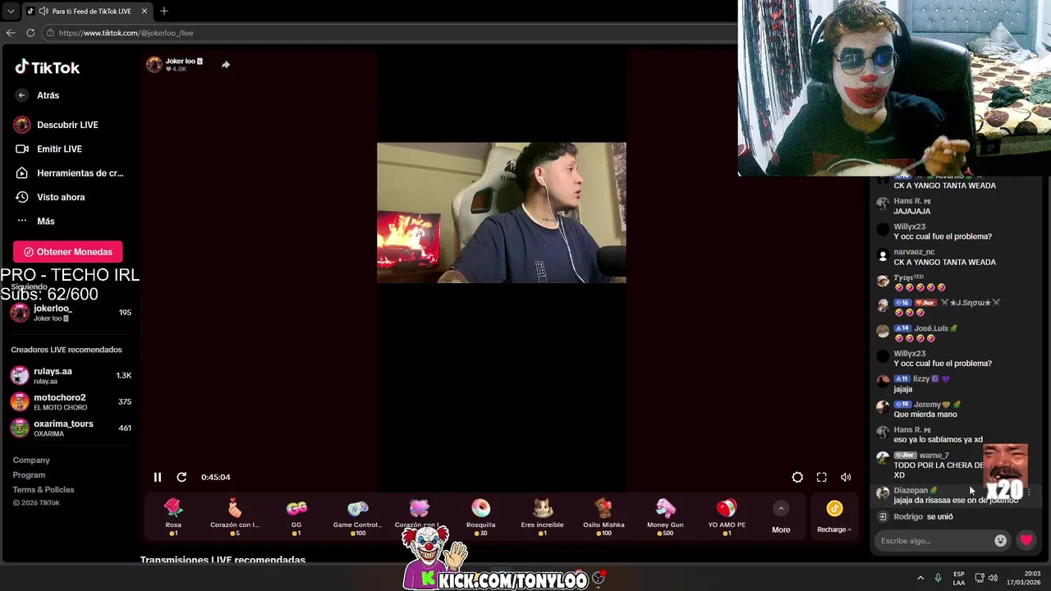1051x591 pixels.
Task: Pause the live stream playback
Action: (158, 477)
